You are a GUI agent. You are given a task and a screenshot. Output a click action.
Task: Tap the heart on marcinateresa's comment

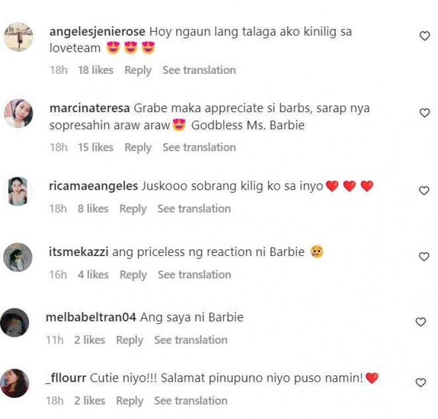pyautogui.click(x=425, y=113)
